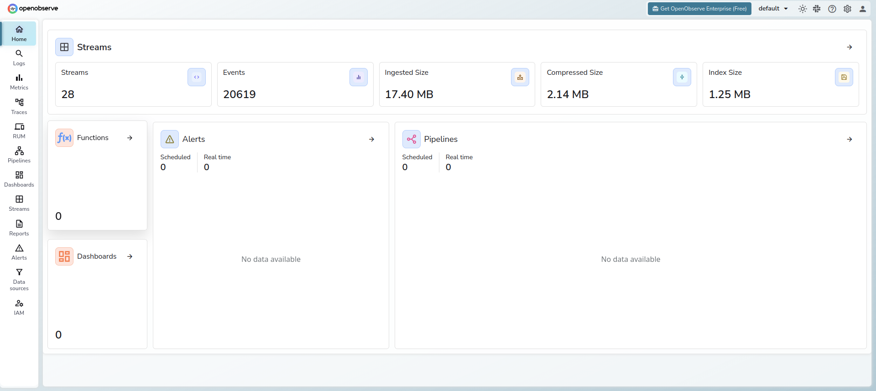Click the Alerts card heading
Viewport: 876px width, 391px height.
pos(194,139)
